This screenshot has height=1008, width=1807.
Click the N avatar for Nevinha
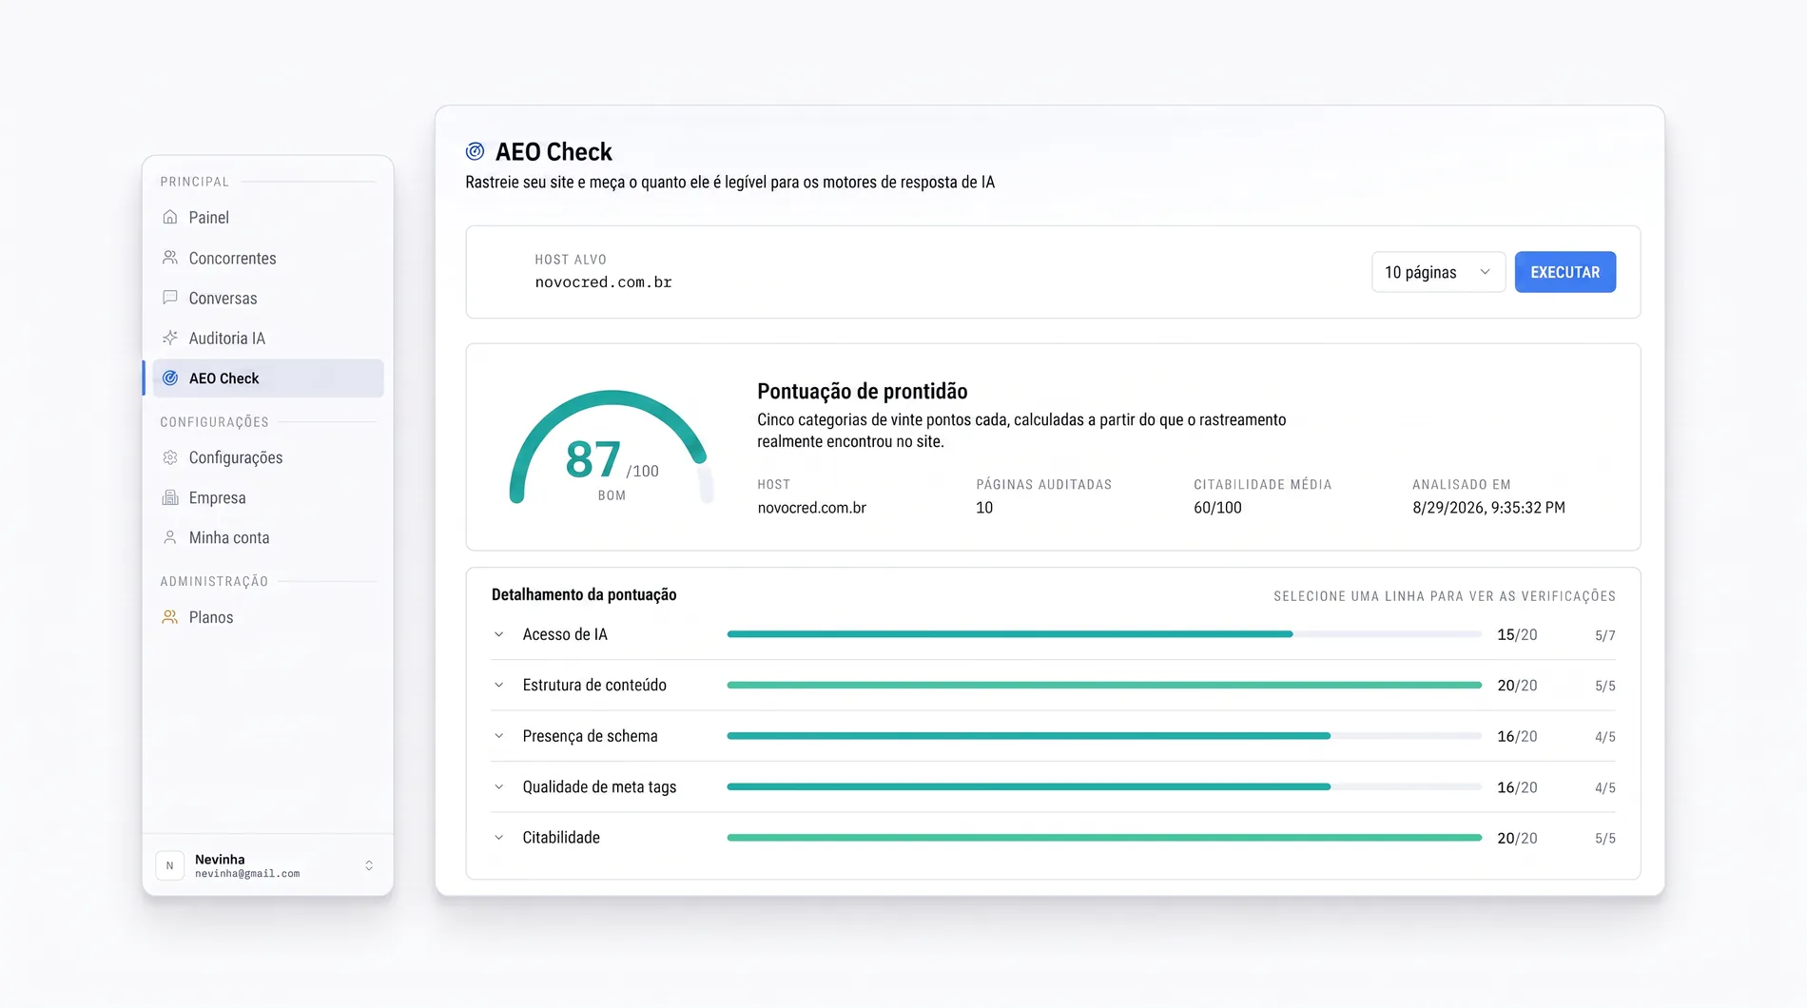pos(169,865)
